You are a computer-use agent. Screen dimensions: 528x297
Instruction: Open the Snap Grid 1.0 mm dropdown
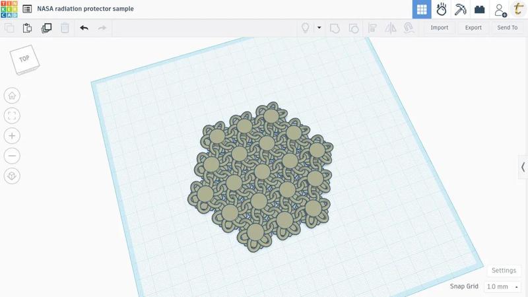(x=502, y=286)
